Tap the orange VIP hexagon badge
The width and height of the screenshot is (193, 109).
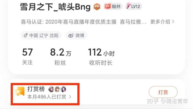coord(97,7)
